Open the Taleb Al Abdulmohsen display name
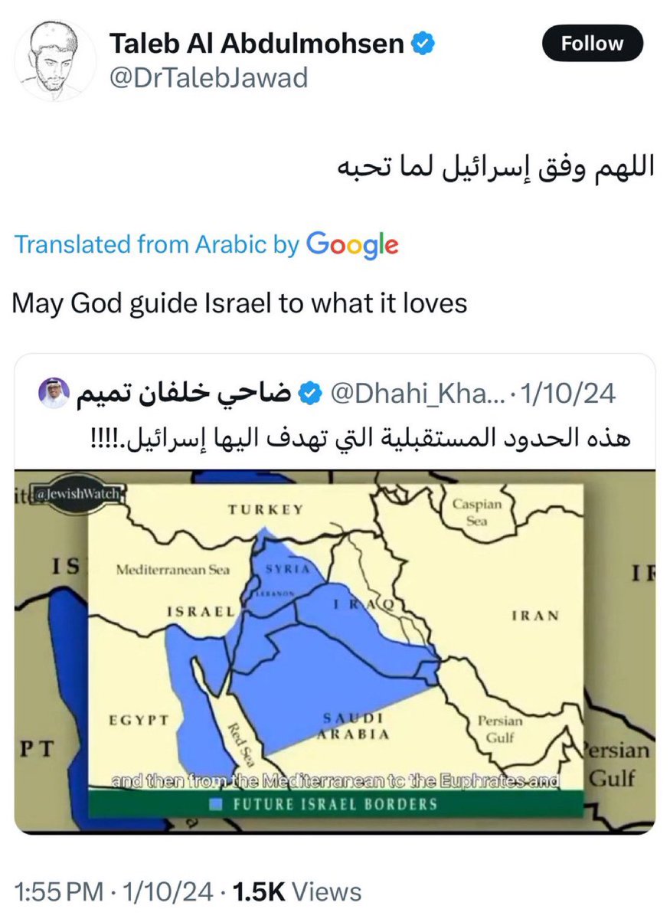 [257, 45]
